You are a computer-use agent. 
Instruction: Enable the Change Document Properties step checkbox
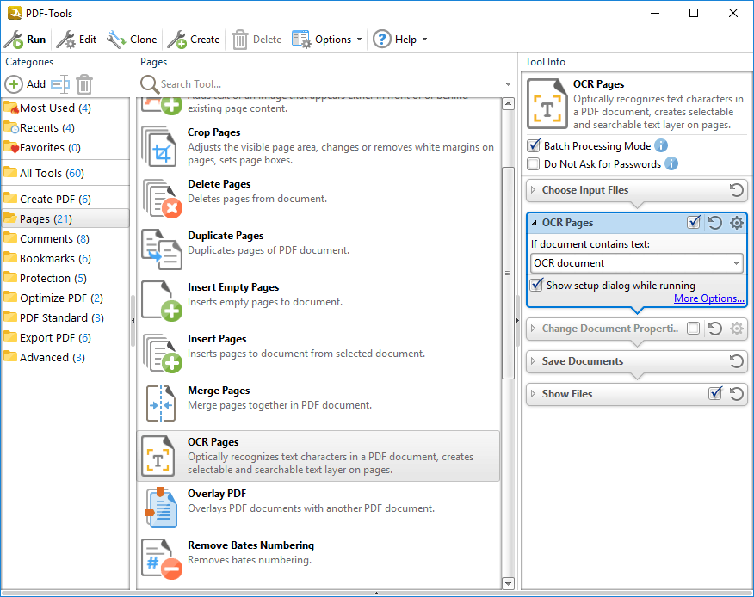coord(694,329)
